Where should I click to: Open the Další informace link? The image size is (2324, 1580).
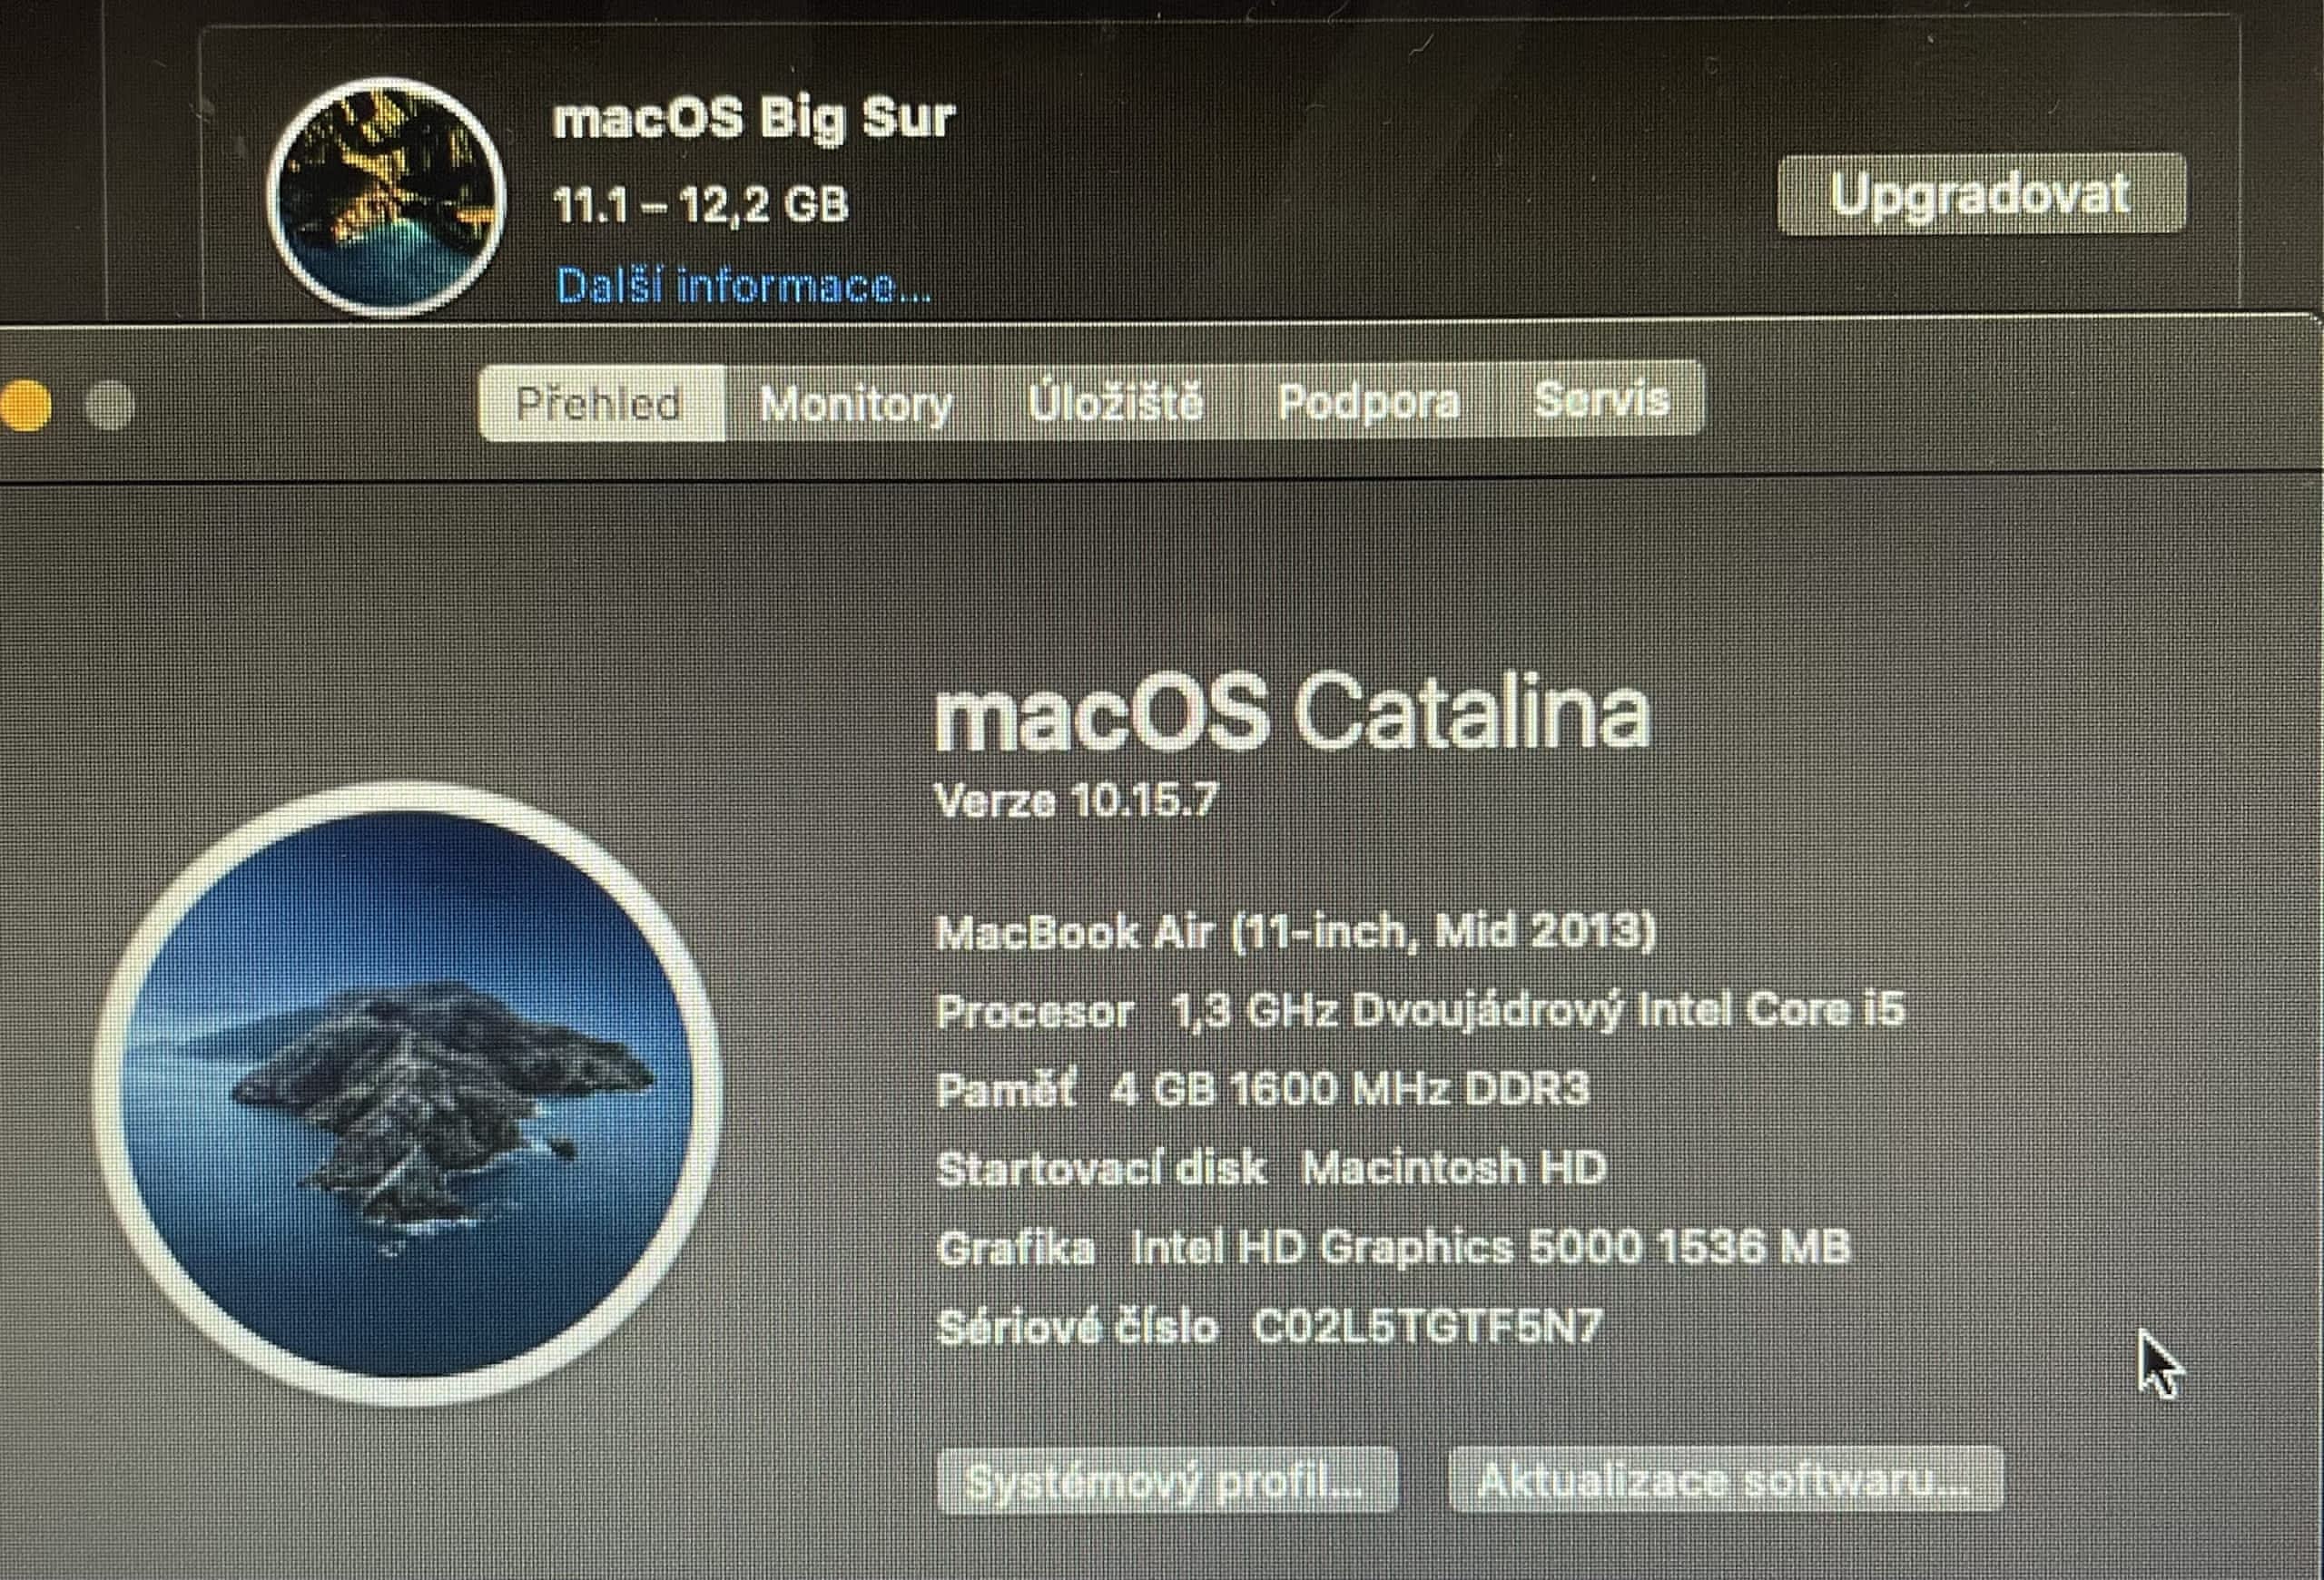(743, 286)
